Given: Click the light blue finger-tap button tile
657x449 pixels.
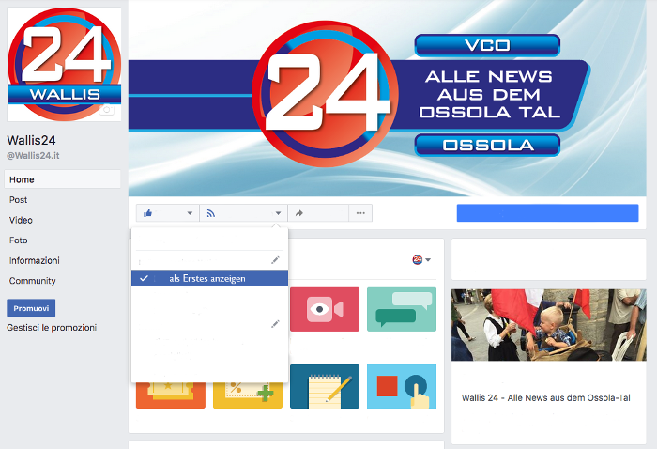Looking at the screenshot, I should 402,386.
